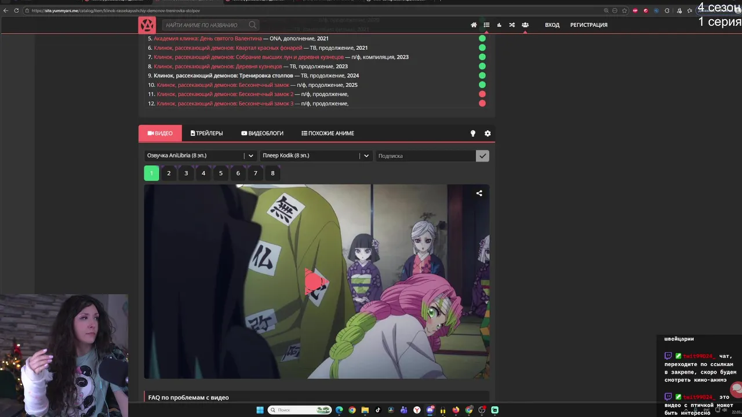Switch to the Видеоблоги tab

pos(263,133)
